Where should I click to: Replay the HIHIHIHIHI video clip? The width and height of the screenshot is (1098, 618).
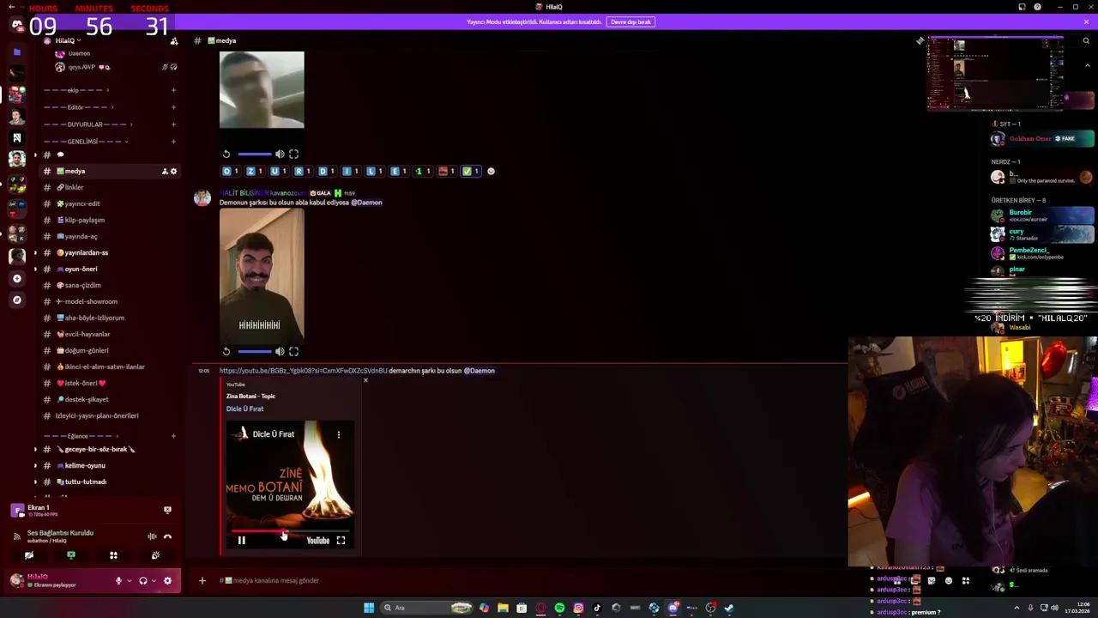tap(226, 351)
